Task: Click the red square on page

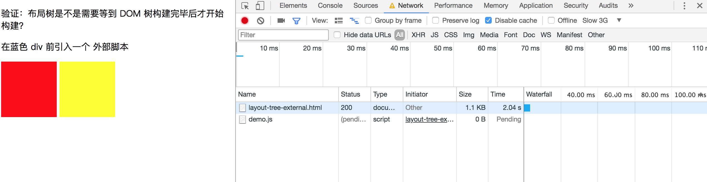Action: (x=29, y=89)
